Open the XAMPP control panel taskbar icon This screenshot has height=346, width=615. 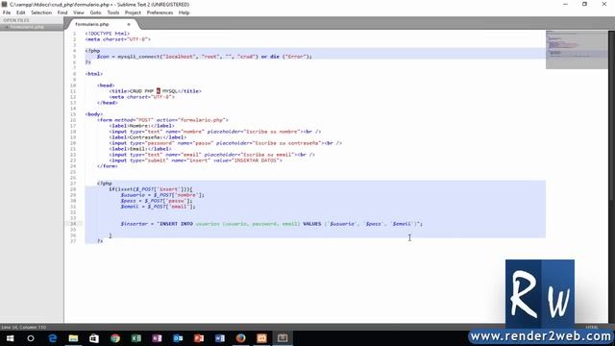click(261, 338)
